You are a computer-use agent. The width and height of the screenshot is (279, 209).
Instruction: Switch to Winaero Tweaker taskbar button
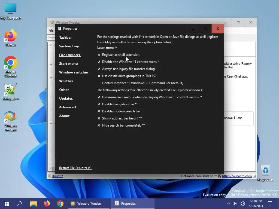pos(89,204)
